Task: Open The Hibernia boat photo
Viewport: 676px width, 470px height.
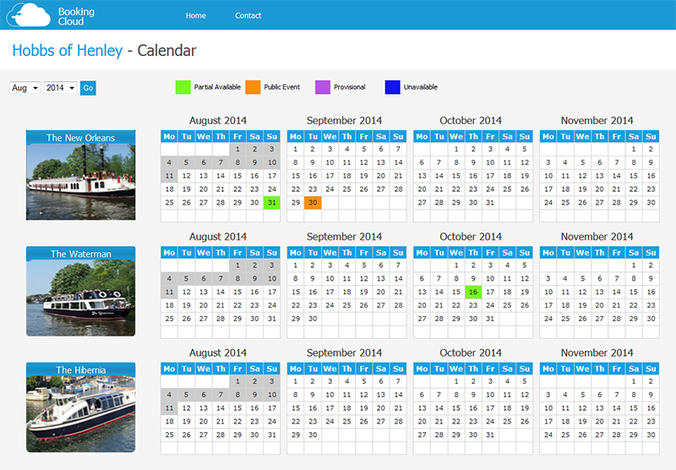Action: [80, 413]
